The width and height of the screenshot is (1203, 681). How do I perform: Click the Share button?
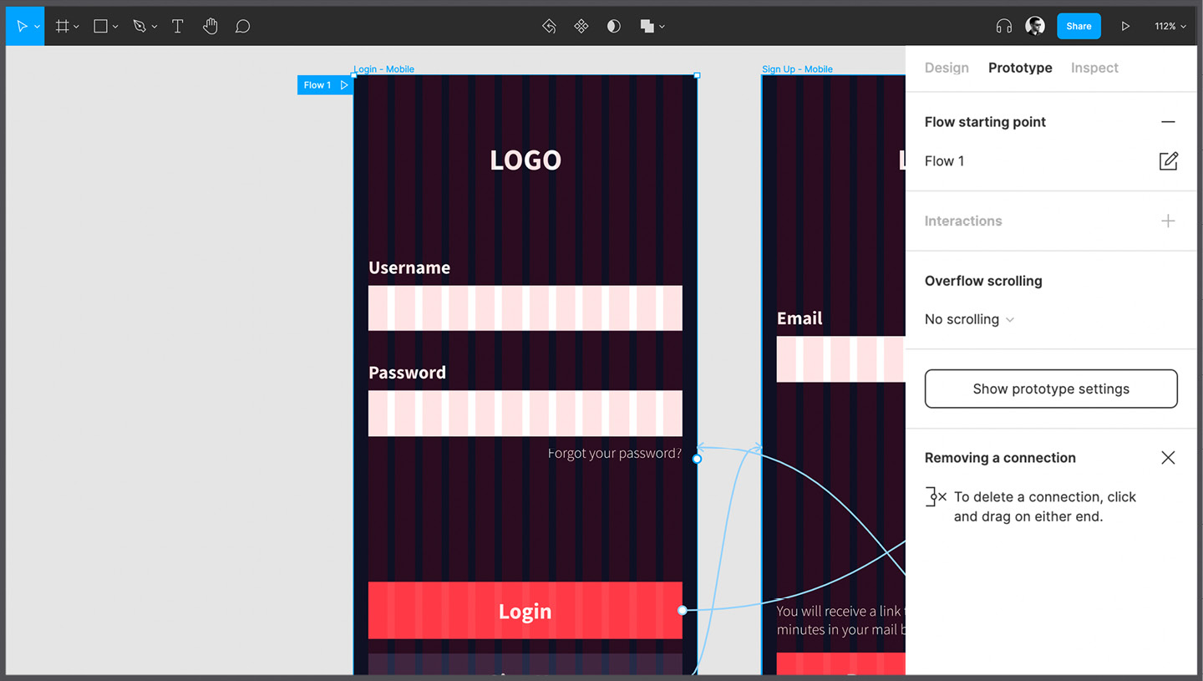pos(1079,26)
